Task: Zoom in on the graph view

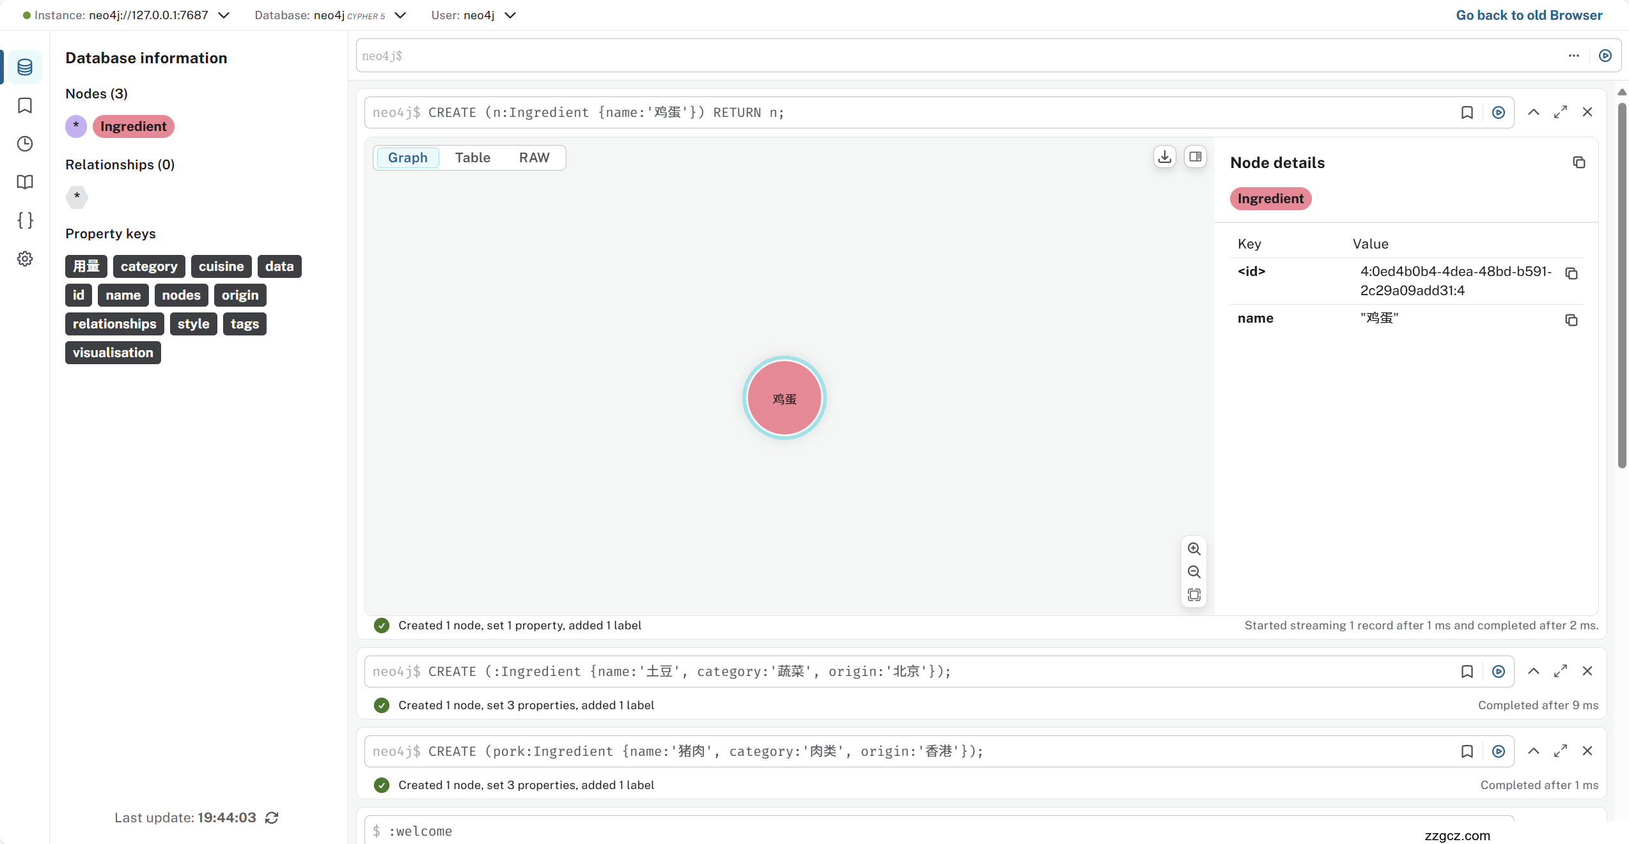Action: (x=1194, y=549)
